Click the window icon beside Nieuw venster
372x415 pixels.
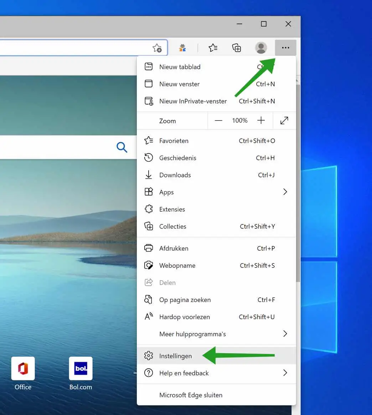(x=149, y=83)
